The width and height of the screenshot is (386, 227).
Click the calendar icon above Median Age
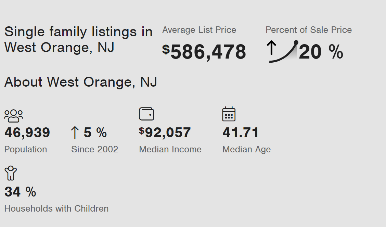tap(229, 114)
